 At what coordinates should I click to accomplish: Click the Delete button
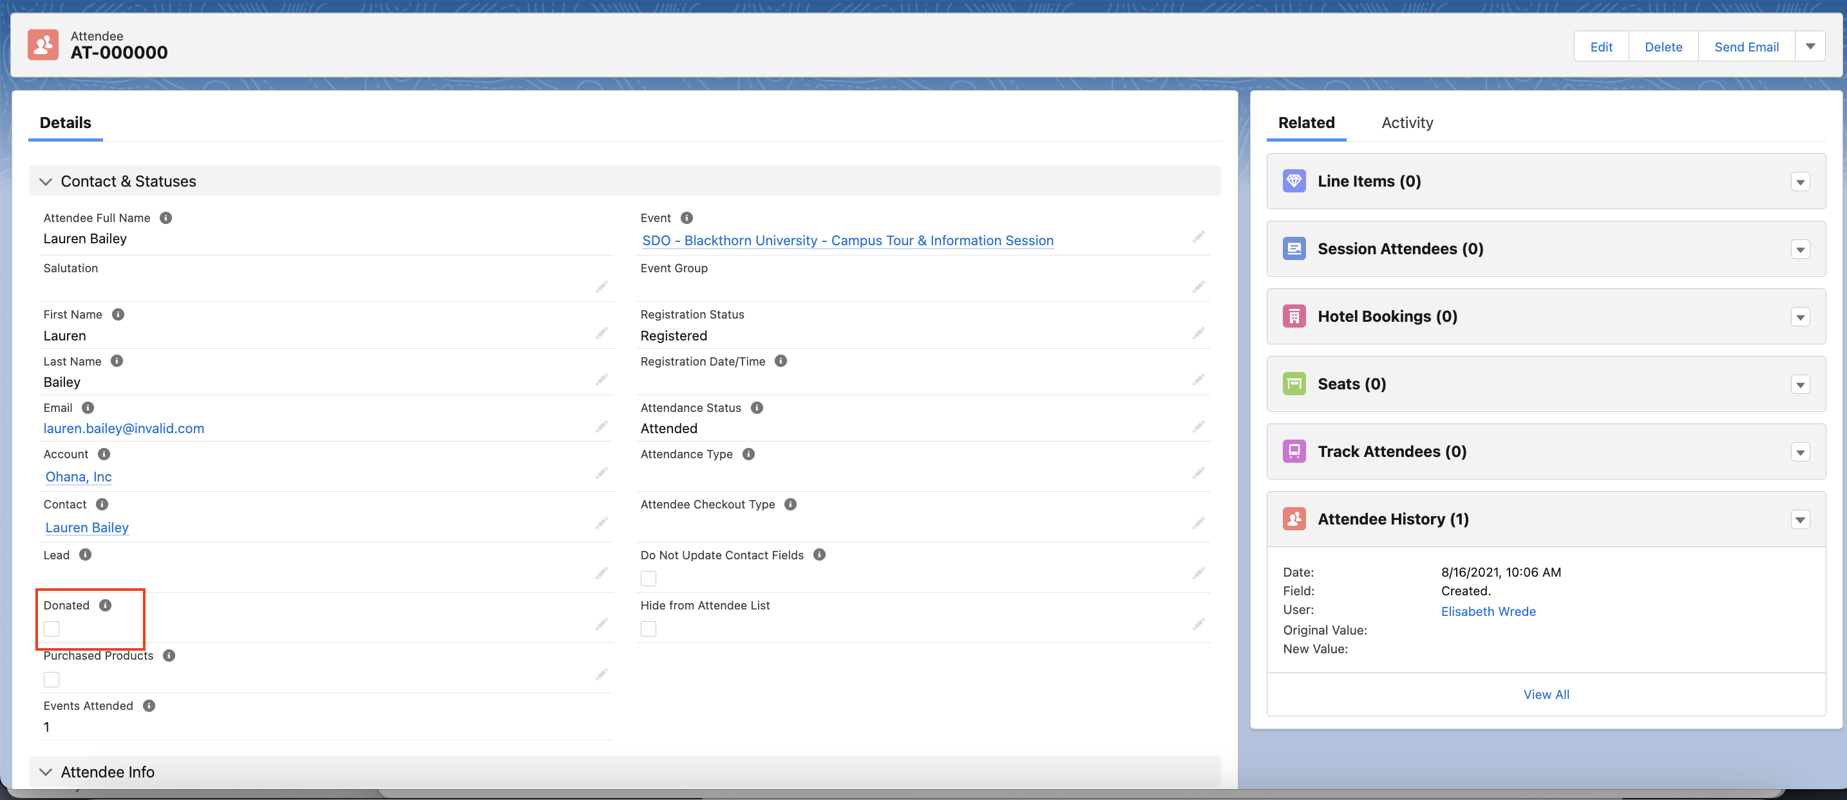[1663, 46]
